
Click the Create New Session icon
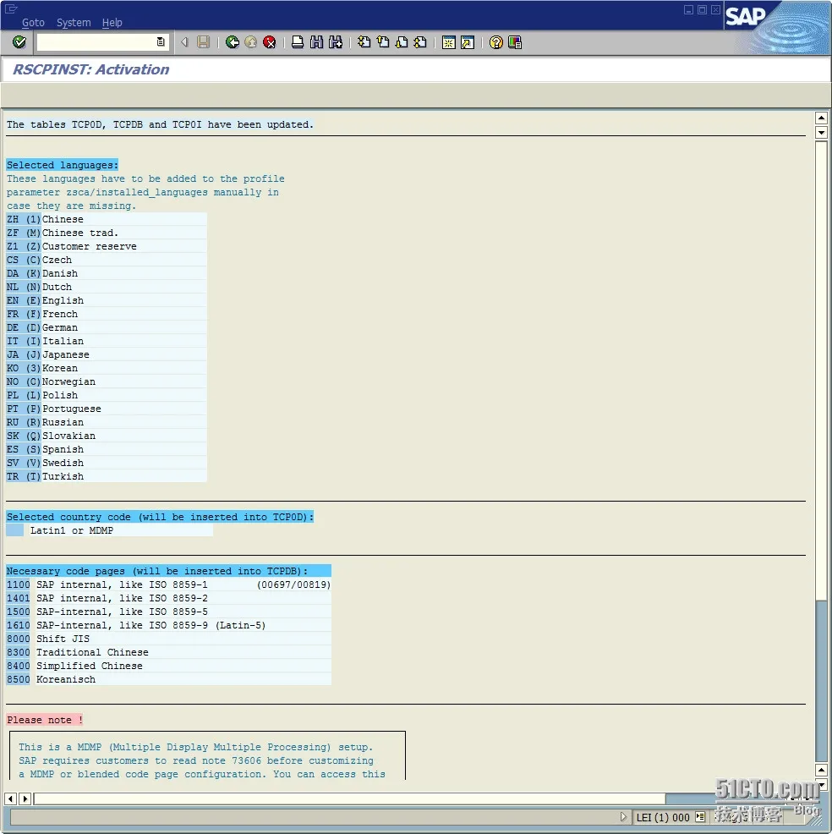(449, 42)
